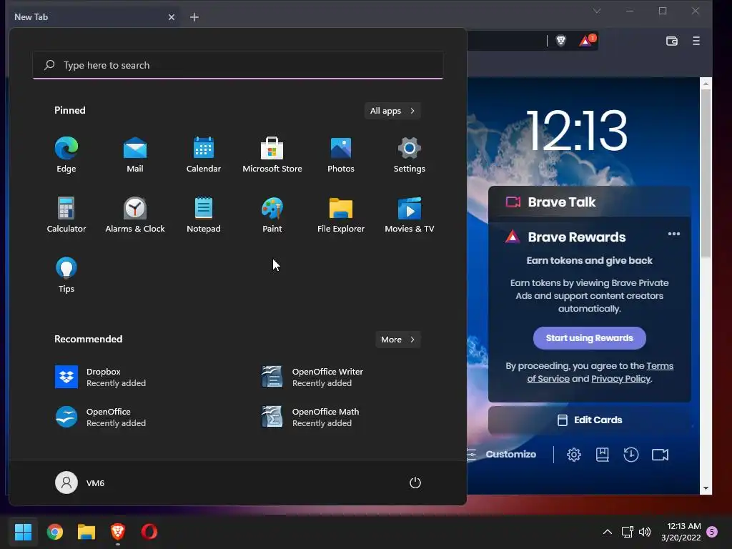This screenshot has width=732, height=549.
Task: Open the power options button
Action: pos(415,483)
